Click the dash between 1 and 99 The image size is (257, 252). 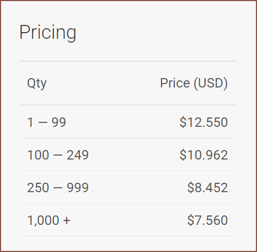43,122
